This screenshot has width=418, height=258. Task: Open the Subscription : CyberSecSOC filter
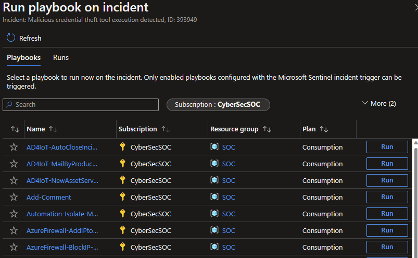point(218,105)
